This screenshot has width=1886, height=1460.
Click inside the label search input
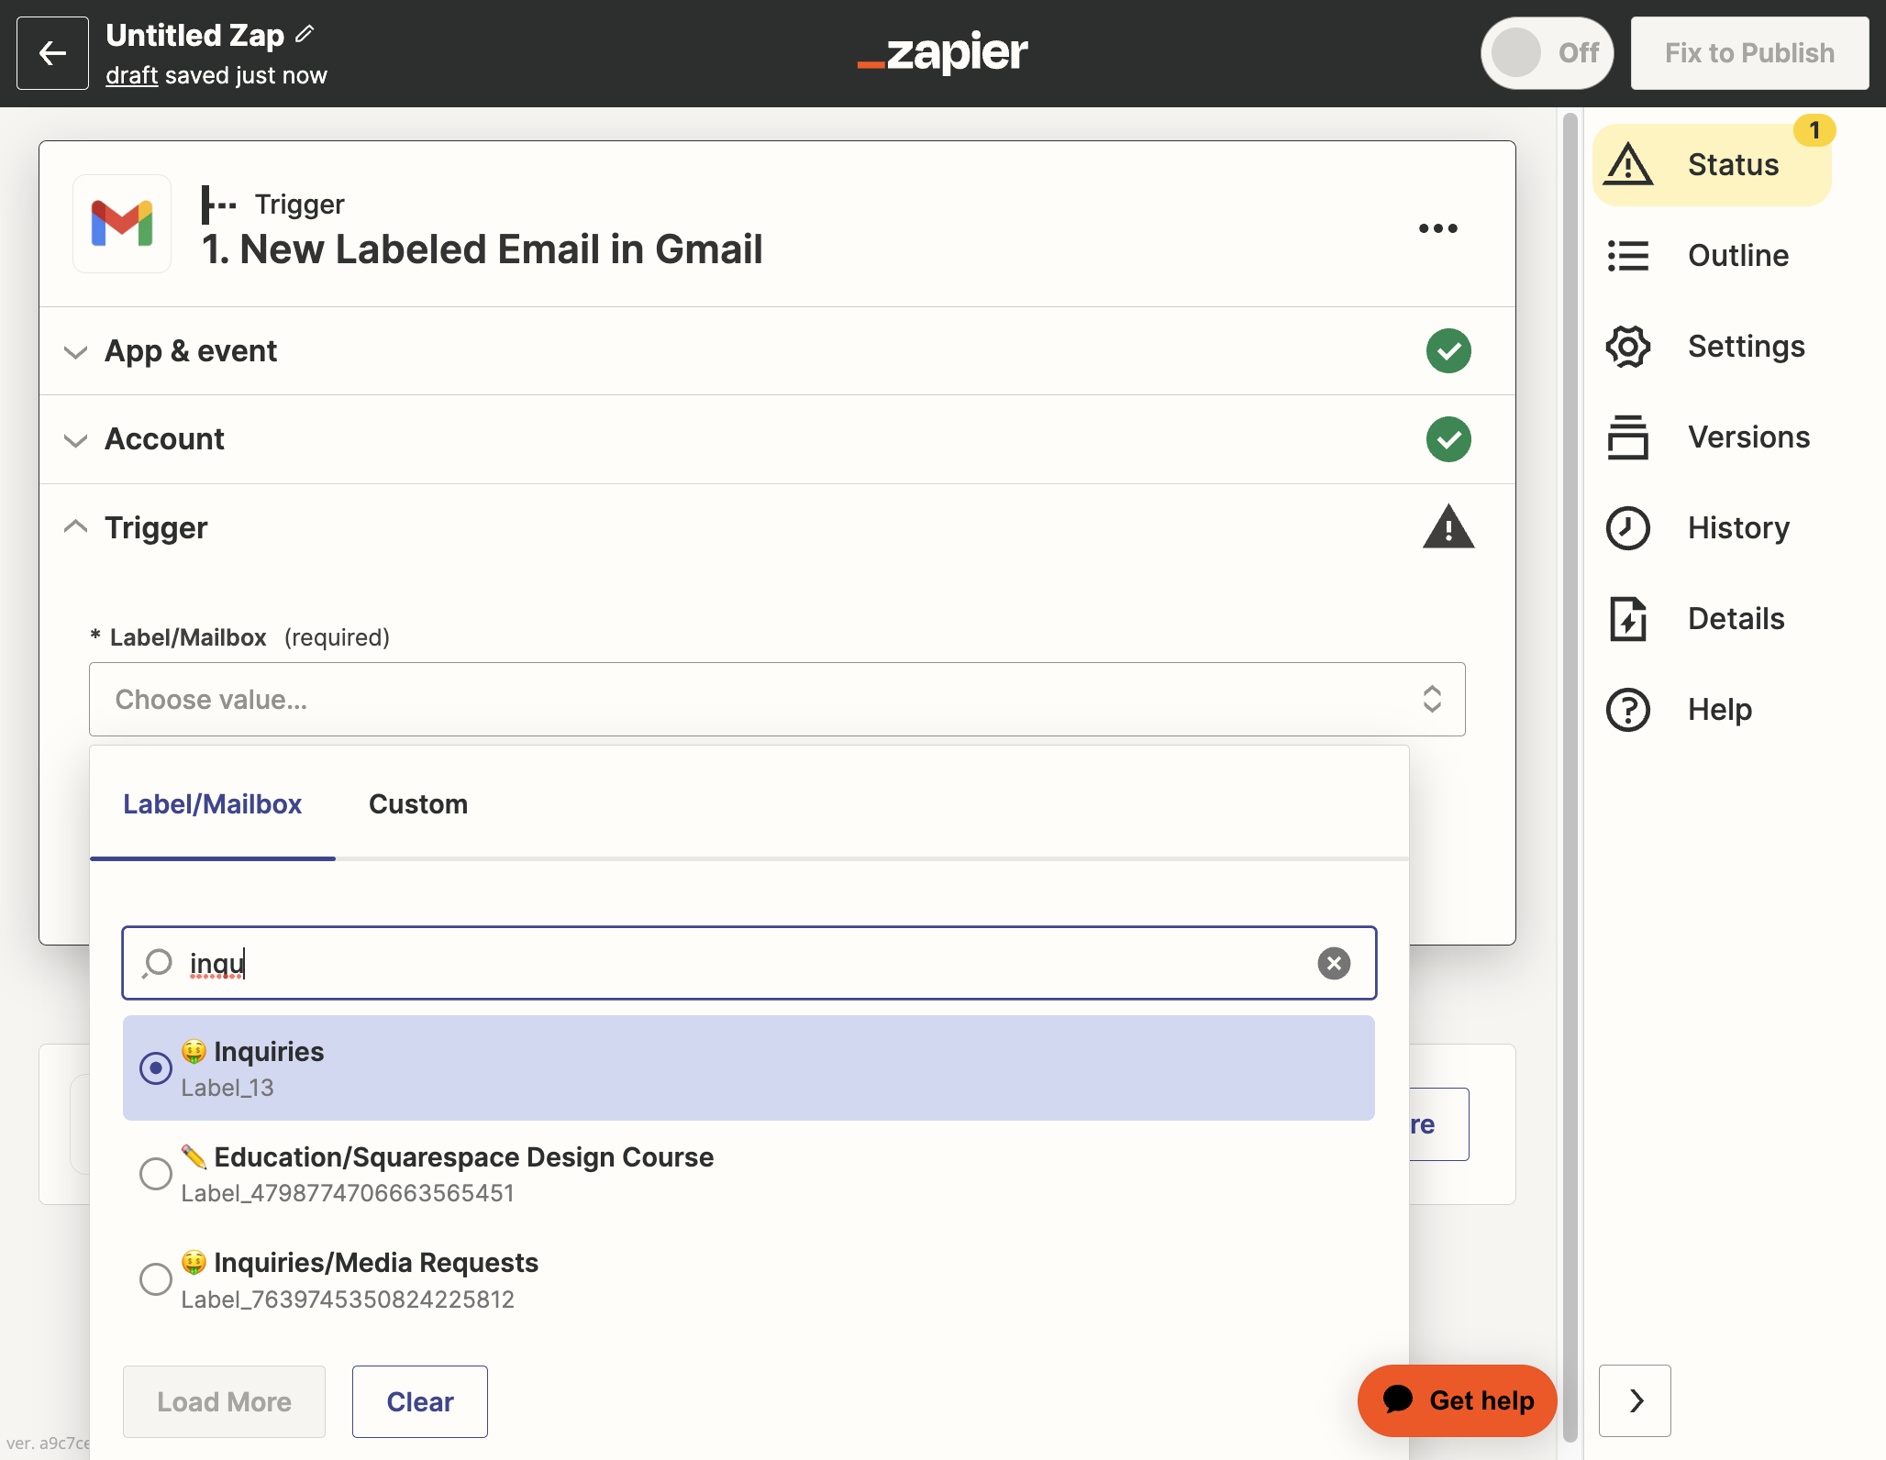click(x=749, y=963)
